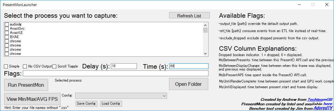The width and height of the screenshot is (334, 111).
Task: Turn on the Scroll Toggle checkbox
Action: [54, 66]
